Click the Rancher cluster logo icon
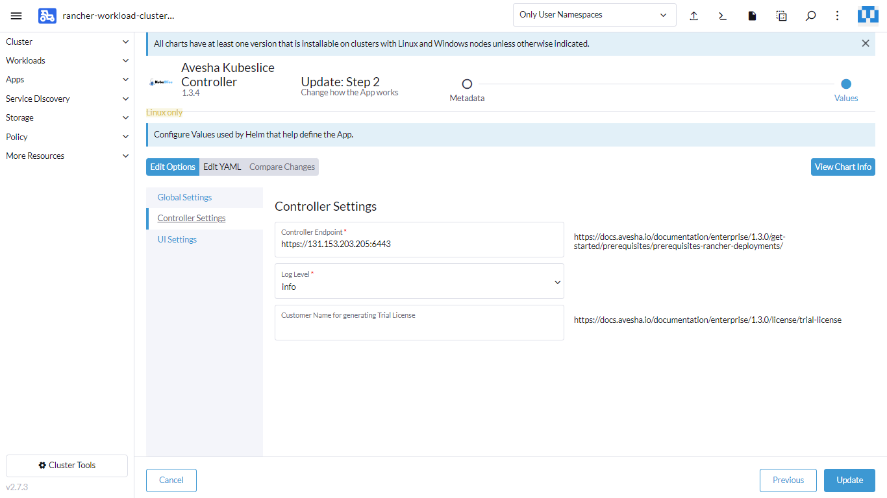 point(47,16)
